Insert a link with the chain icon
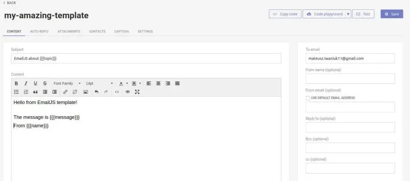Screen dimensions: 410x181 coord(65,92)
